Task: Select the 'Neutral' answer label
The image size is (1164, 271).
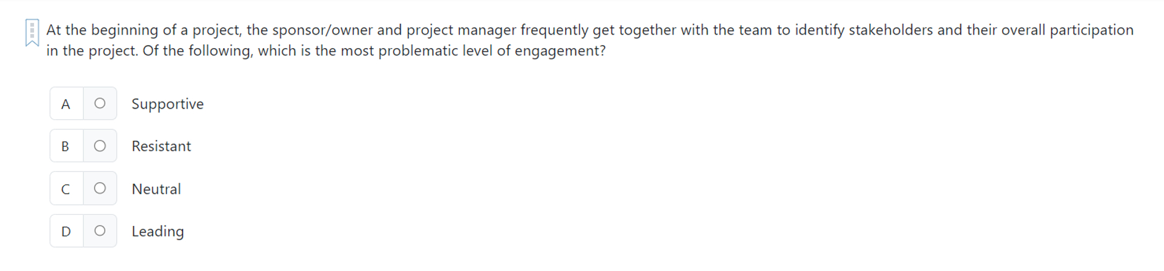Action: (x=156, y=189)
